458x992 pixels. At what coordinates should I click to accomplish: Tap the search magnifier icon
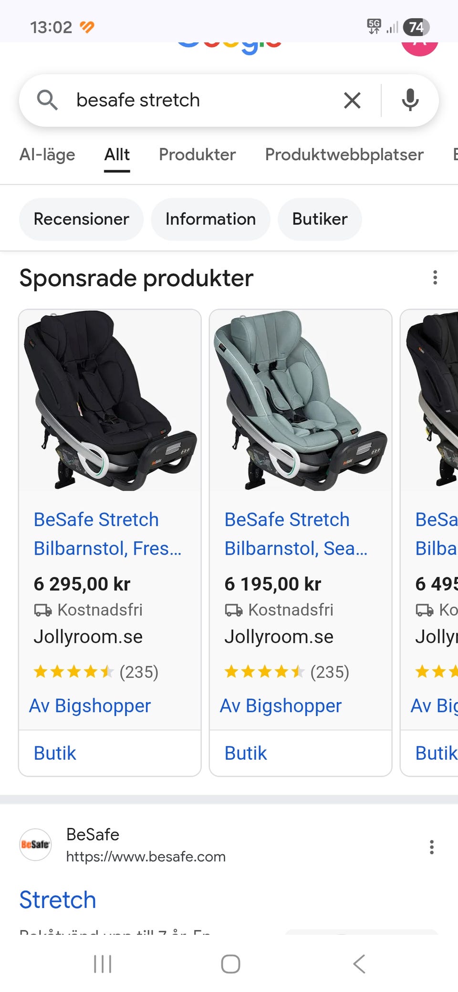click(x=47, y=100)
